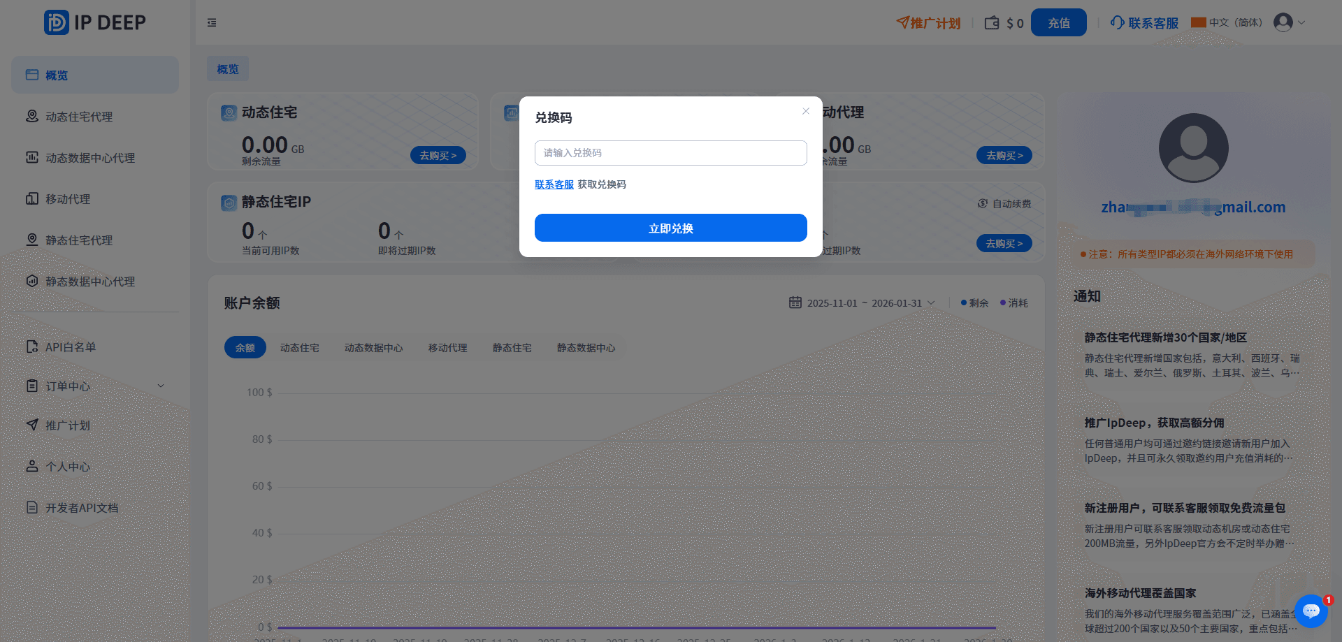Click the 联系客服 link in the dialog
This screenshot has width=1342, height=642.
coord(554,184)
